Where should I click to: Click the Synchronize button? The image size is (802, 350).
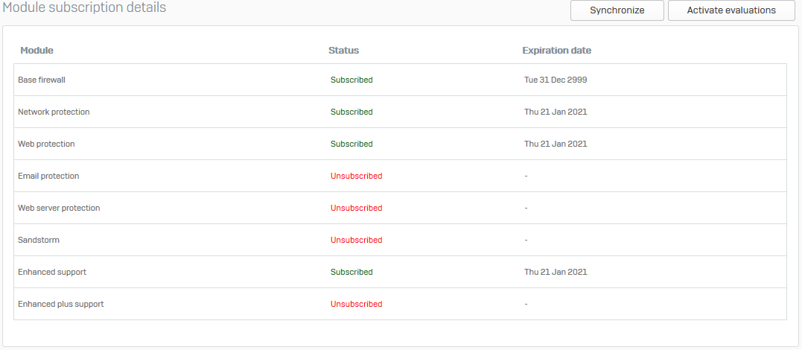click(617, 10)
